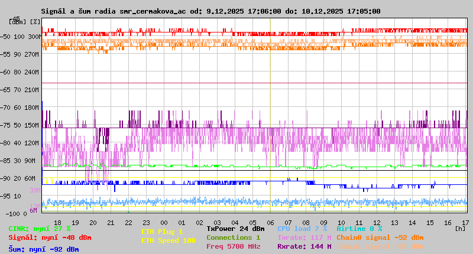Click the '150M' y-axis label

coord(33,125)
